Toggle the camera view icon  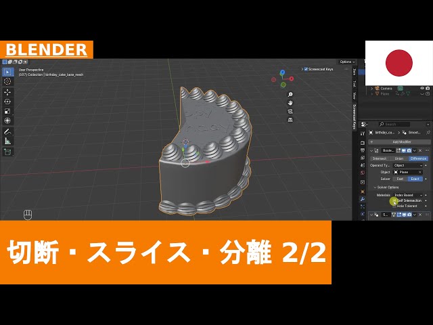click(290, 111)
